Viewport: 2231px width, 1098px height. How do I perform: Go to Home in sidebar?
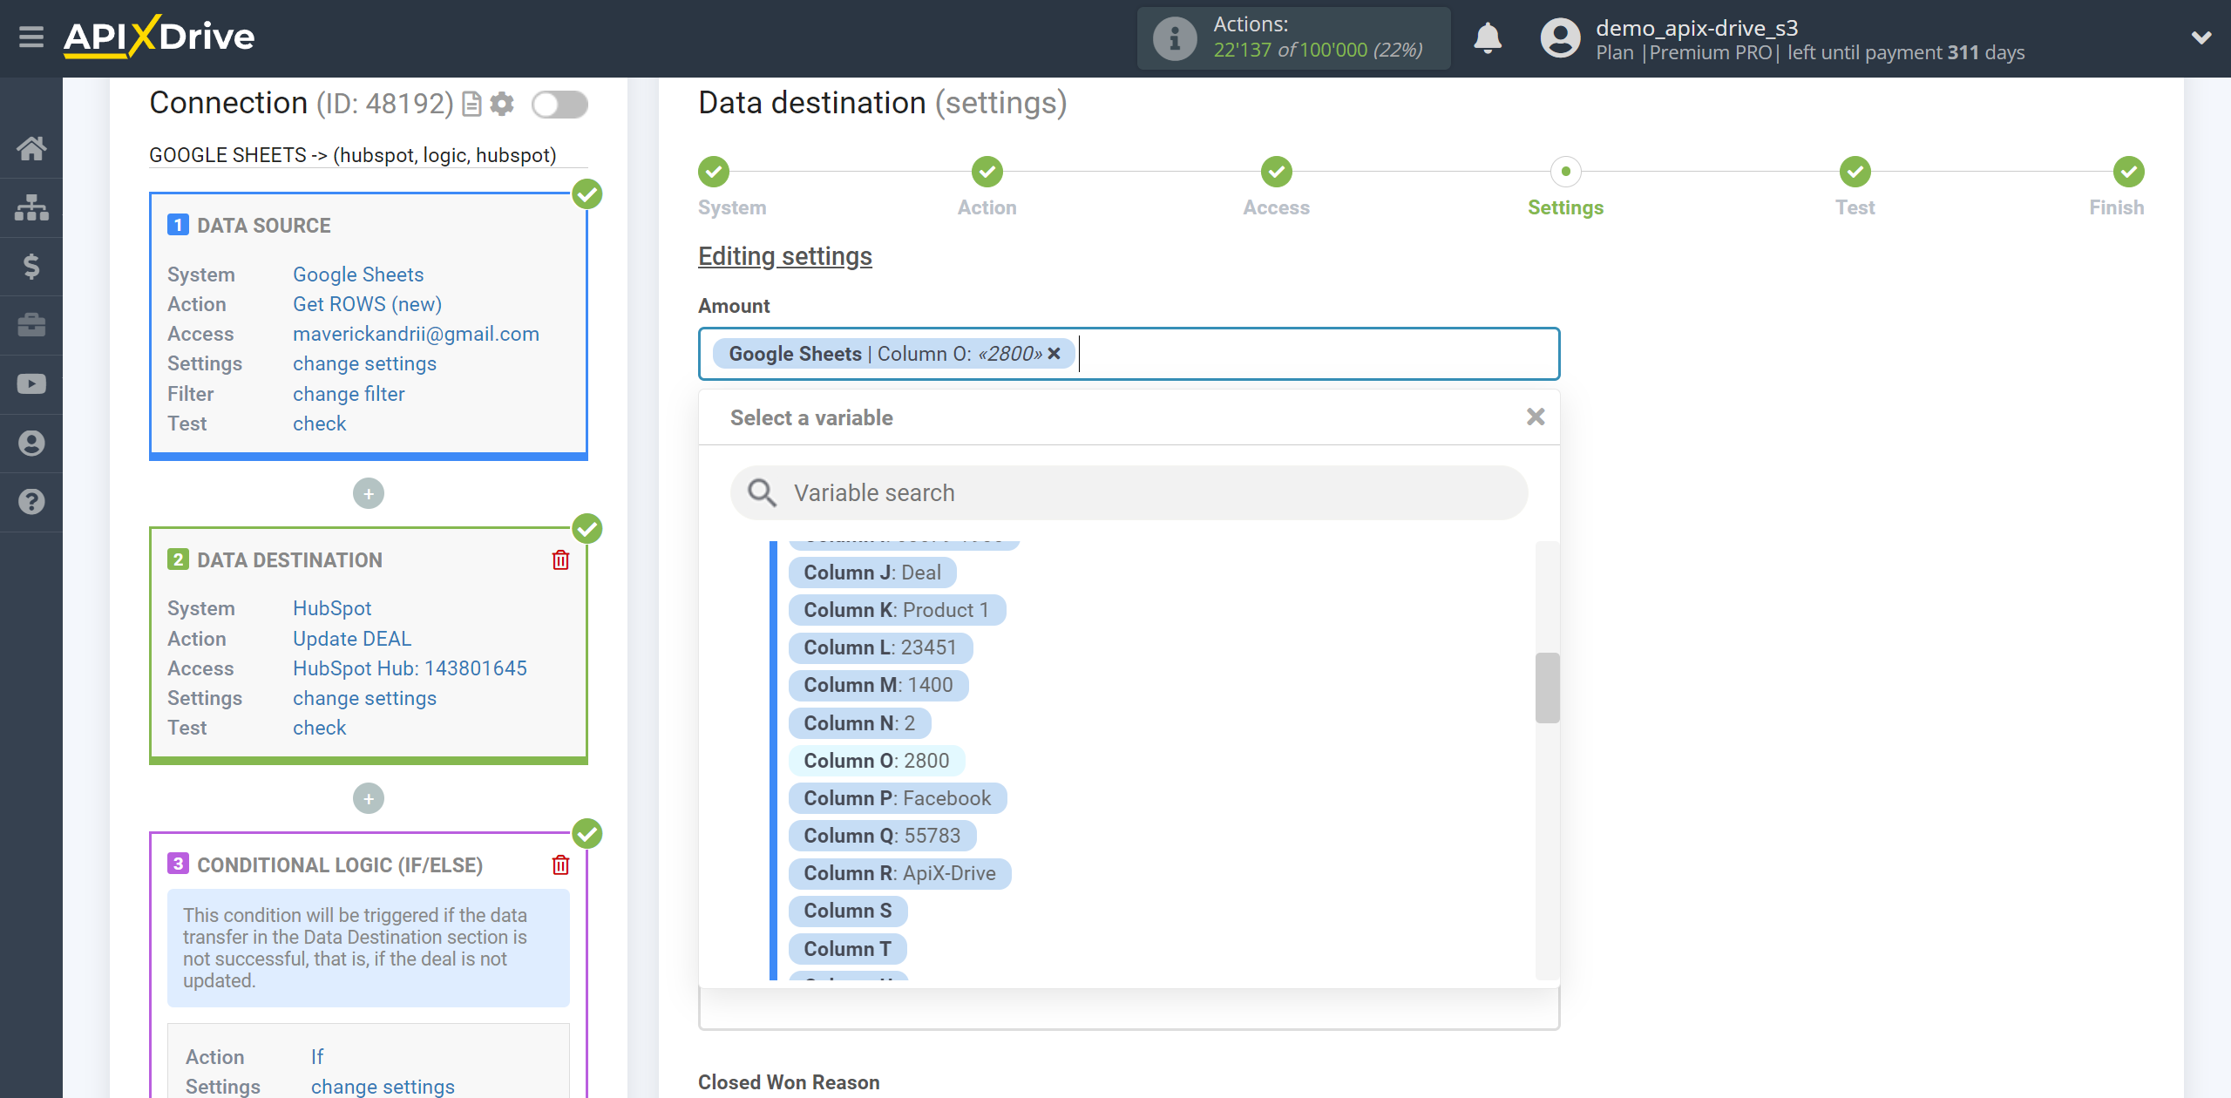click(x=31, y=148)
